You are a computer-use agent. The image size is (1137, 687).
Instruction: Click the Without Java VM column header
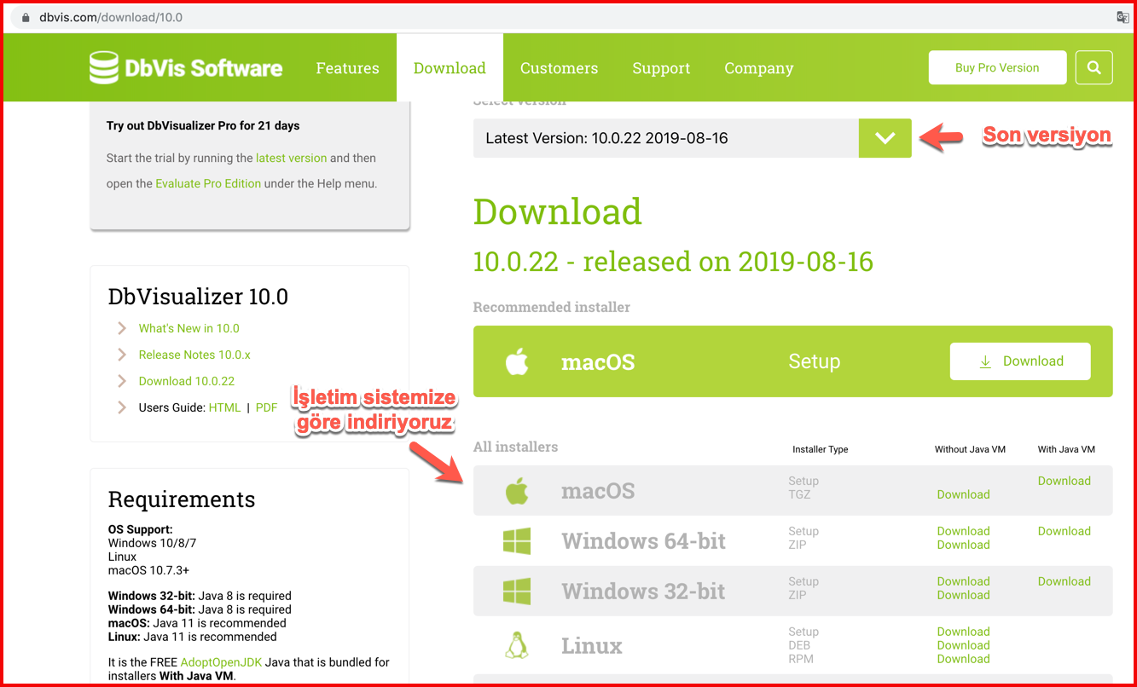970,449
